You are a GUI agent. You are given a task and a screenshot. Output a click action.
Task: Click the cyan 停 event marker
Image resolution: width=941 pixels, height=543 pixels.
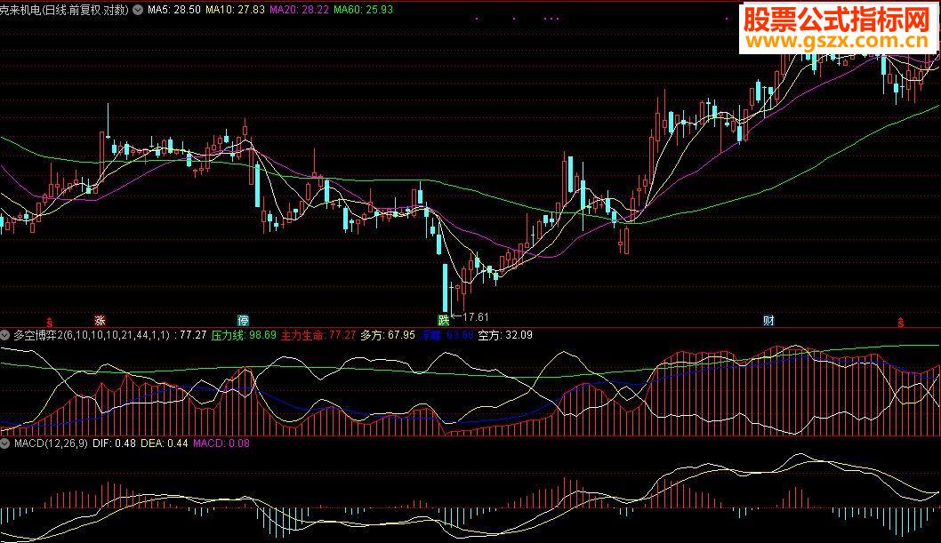pos(243,320)
